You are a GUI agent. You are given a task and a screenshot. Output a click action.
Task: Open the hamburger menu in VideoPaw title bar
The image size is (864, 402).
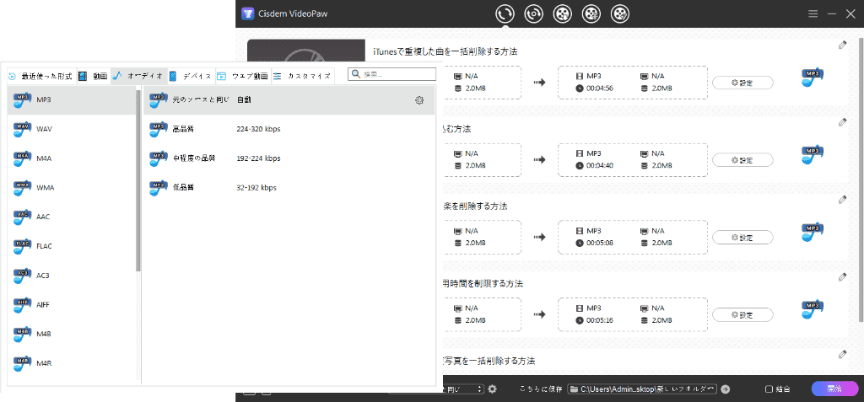point(813,13)
